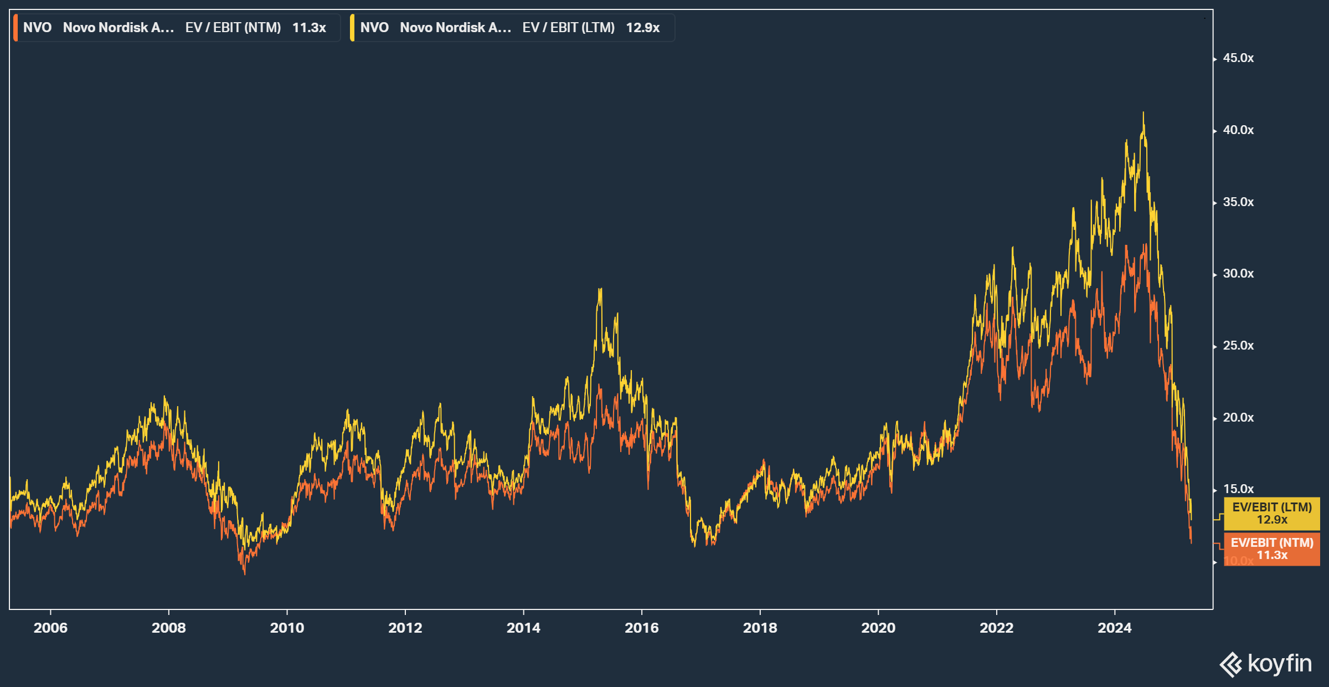Click the 12.9x value in LTM legend
The height and width of the screenshot is (687, 1329).
coord(643,28)
